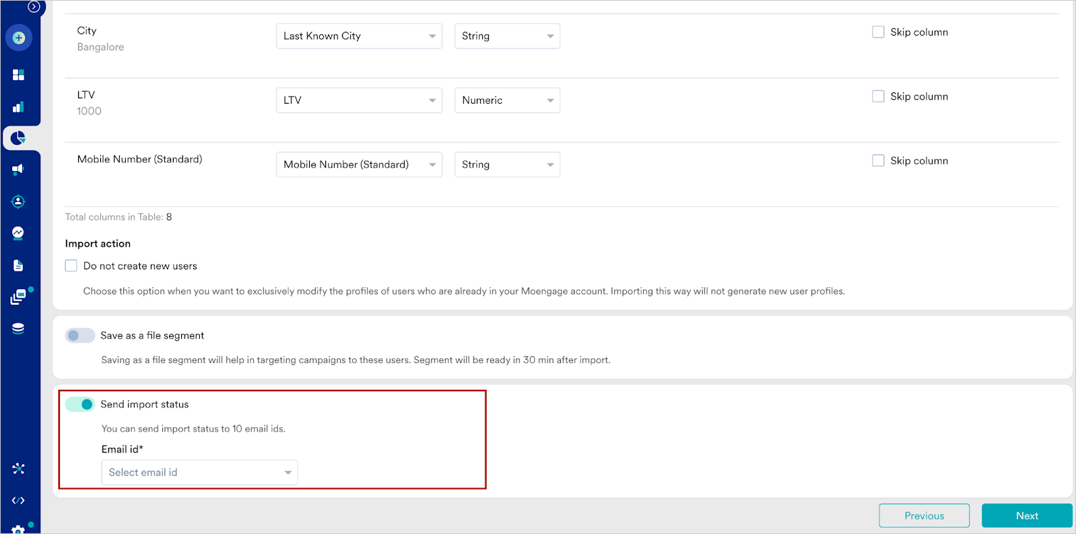The height and width of the screenshot is (534, 1076).
Task: Click the Previous button
Action: (x=924, y=516)
